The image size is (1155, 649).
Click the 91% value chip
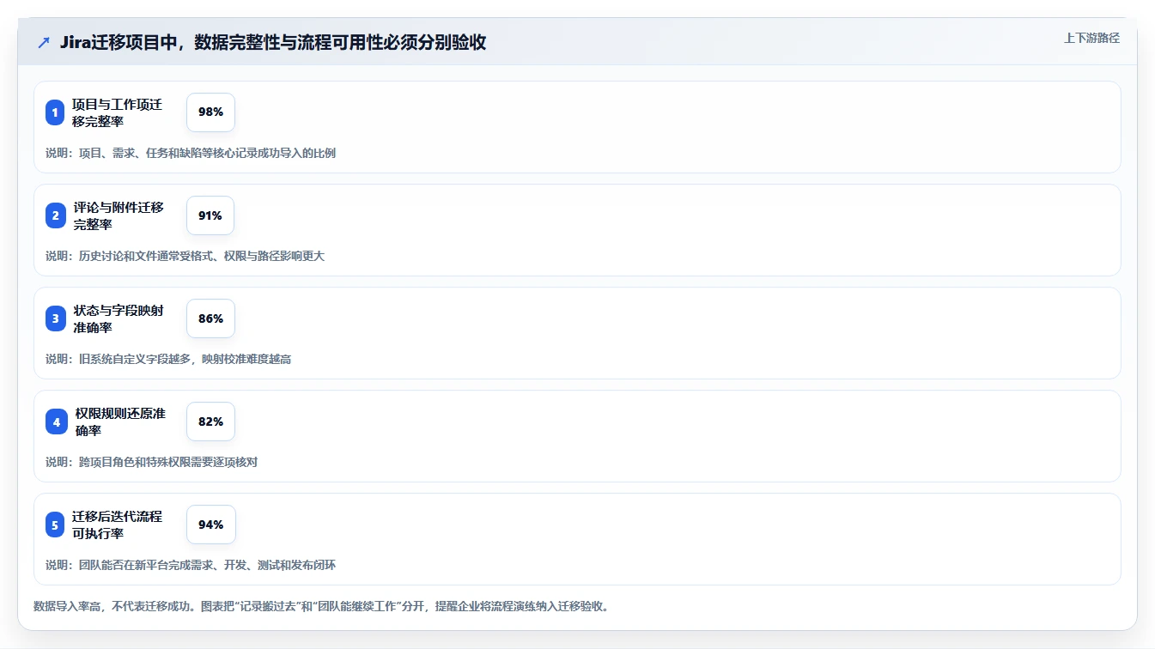(210, 215)
